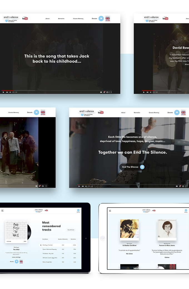The image size is (189, 289).
Task: Click View All Tracks button on black tablet
Action: coord(71,230)
